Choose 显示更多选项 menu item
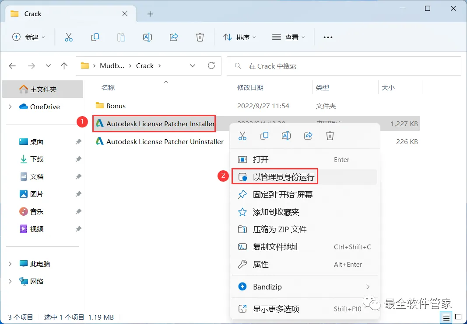The height and width of the screenshot is (324, 467). (304, 309)
